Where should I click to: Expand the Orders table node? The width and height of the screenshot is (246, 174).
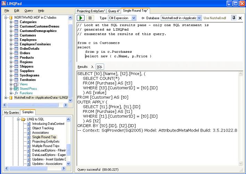point(11,53)
